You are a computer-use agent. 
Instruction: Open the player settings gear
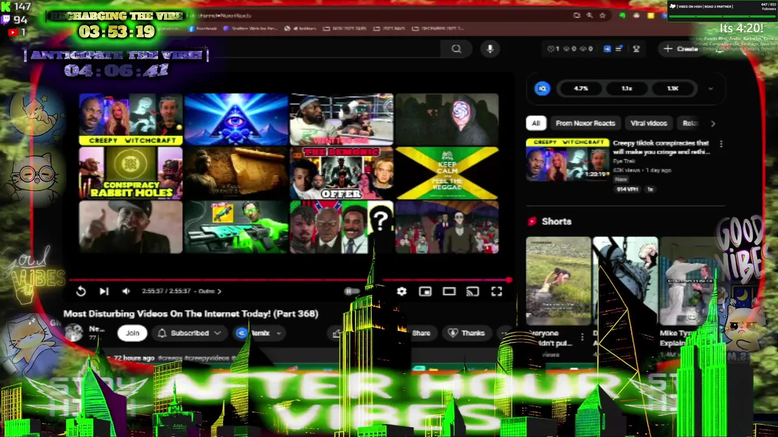(402, 291)
